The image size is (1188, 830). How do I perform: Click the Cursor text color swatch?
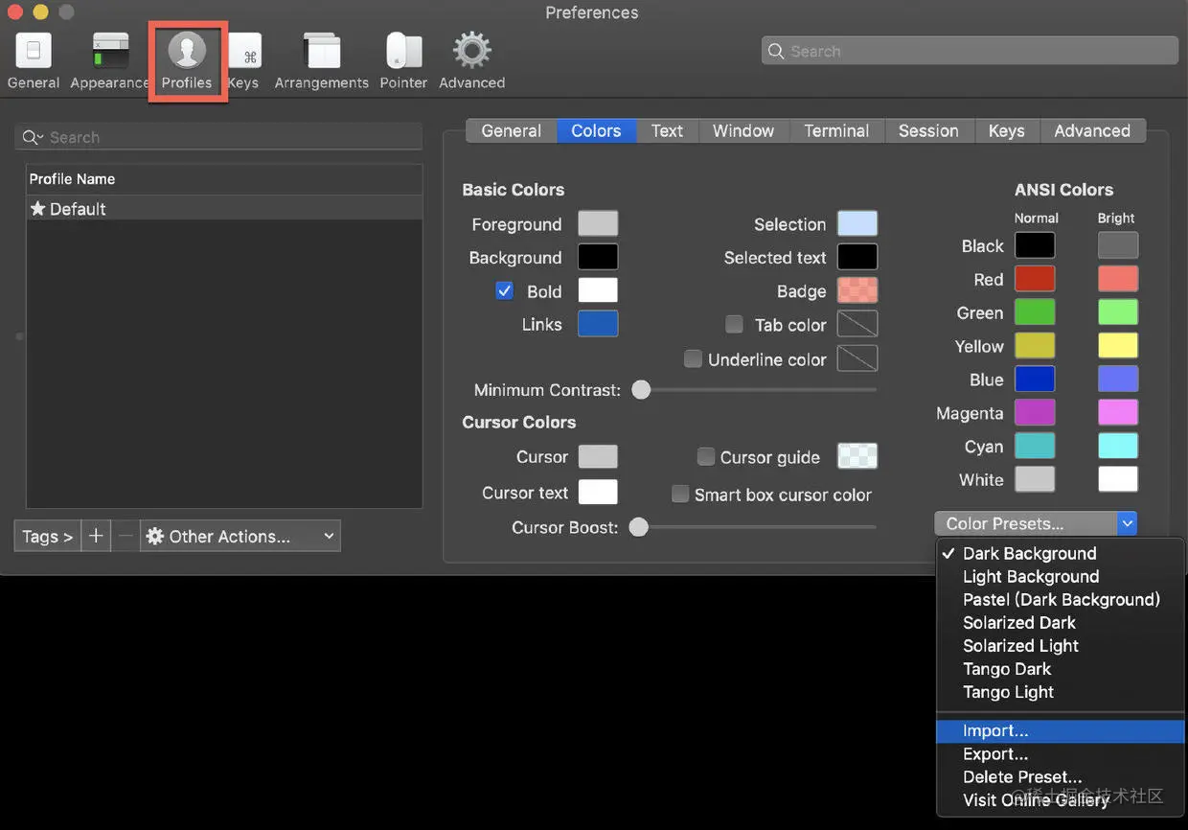(598, 492)
